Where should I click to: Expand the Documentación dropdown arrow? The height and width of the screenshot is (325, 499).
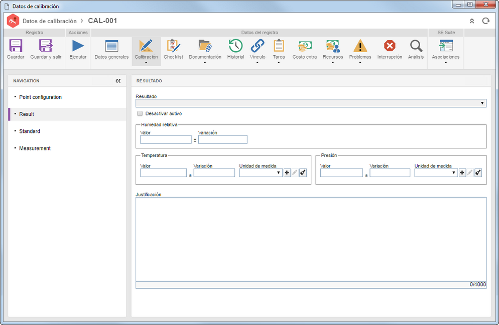(205, 63)
